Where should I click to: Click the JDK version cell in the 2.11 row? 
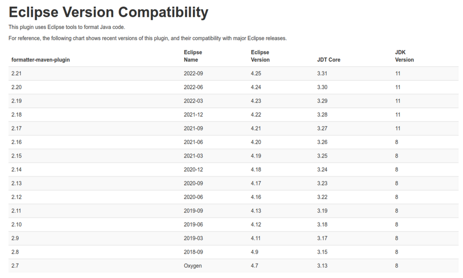[x=396, y=211]
